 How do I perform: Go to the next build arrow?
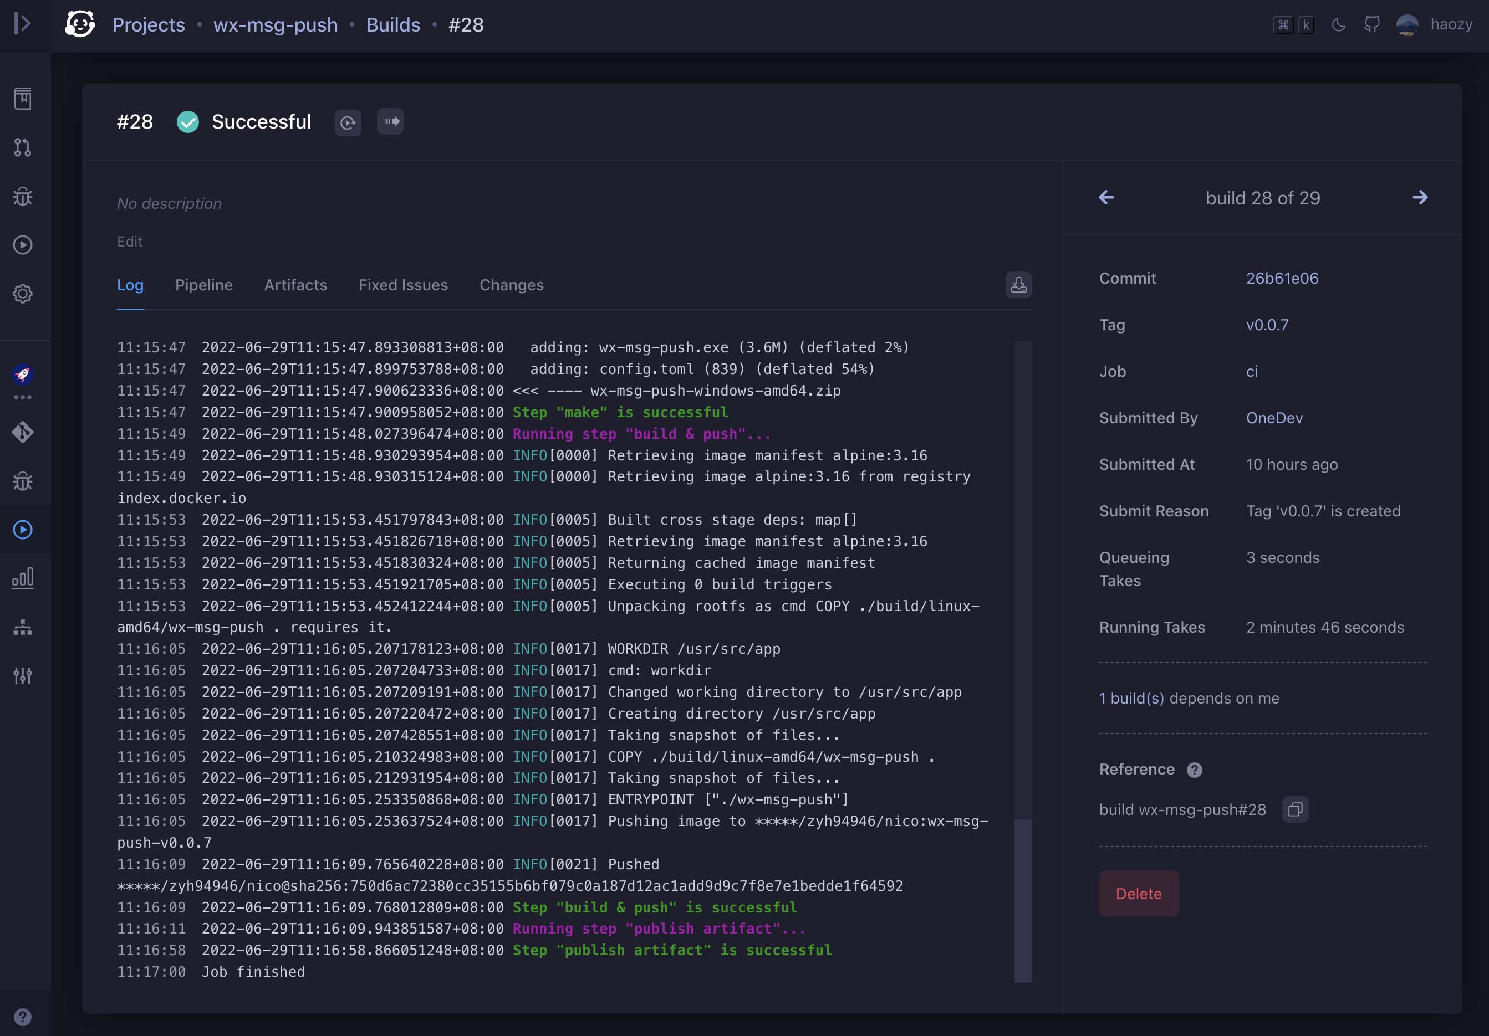[1420, 198]
